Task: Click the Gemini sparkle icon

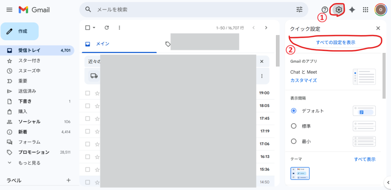Action: [352, 10]
